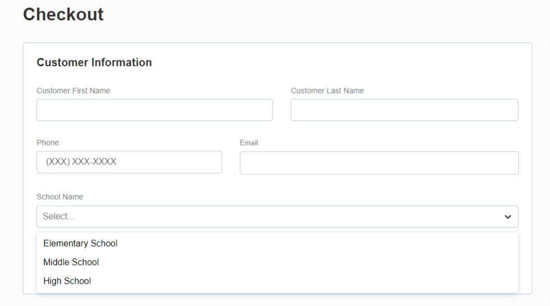
Task: Click the Phone field label
Action: tap(48, 142)
